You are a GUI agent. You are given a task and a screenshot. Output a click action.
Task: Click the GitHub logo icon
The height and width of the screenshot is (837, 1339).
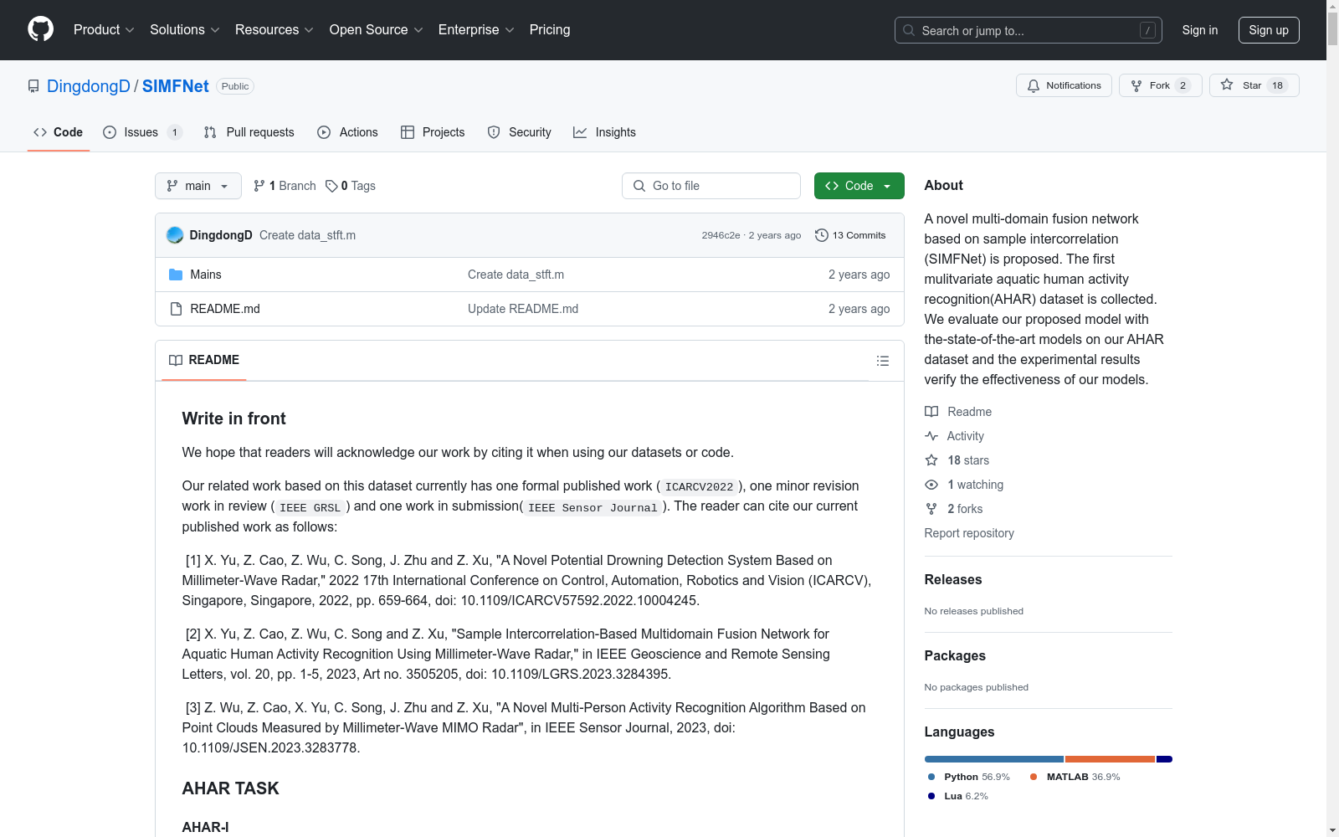40,29
